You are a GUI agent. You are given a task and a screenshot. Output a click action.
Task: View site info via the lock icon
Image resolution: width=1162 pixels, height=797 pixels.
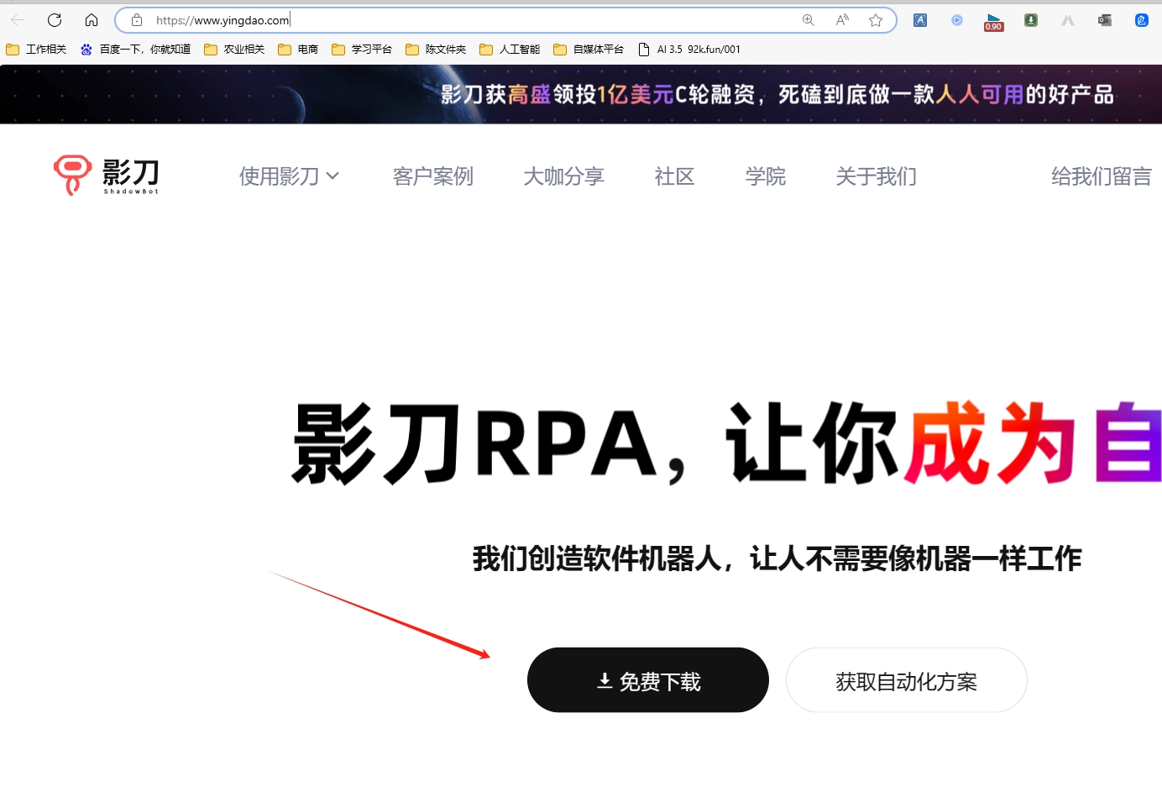tap(137, 20)
